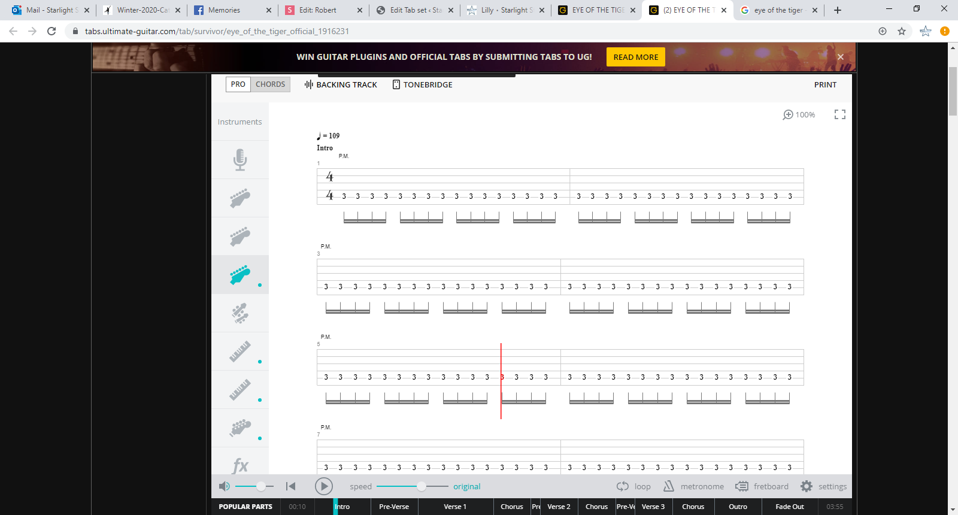Bookmark this page with the star icon

(902, 31)
